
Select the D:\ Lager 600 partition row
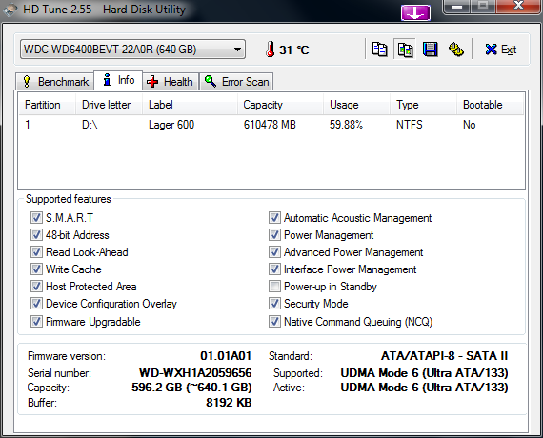coord(271,125)
